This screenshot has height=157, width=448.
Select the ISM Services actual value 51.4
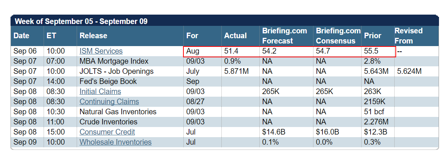tap(231, 51)
